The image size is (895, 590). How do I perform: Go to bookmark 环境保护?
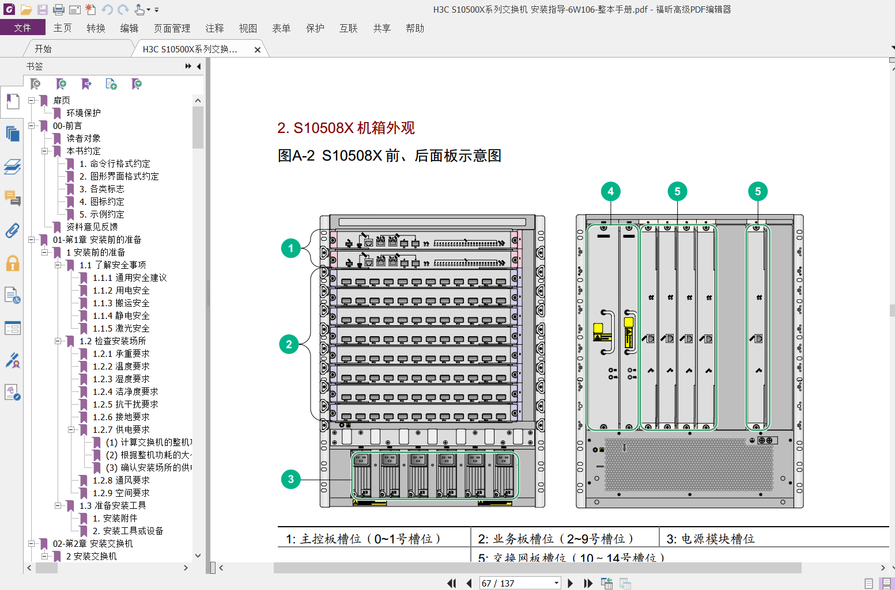(x=83, y=113)
